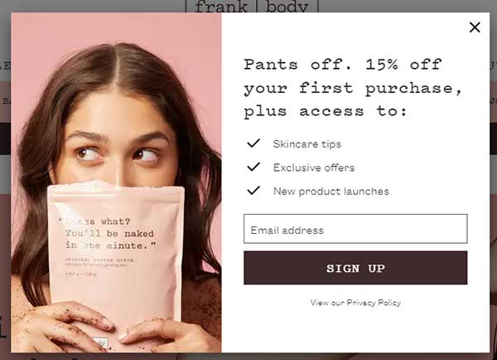Click the checkmark beside New product launches
This screenshot has width=497, height=360.
(253, 191)
